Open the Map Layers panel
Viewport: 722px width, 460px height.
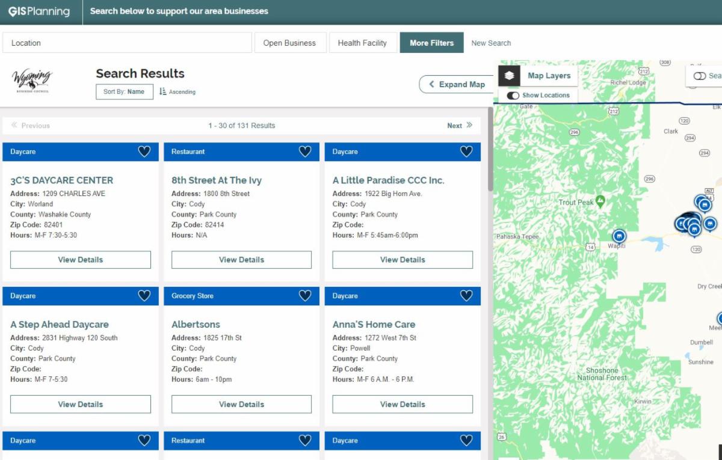click(538, 76)
